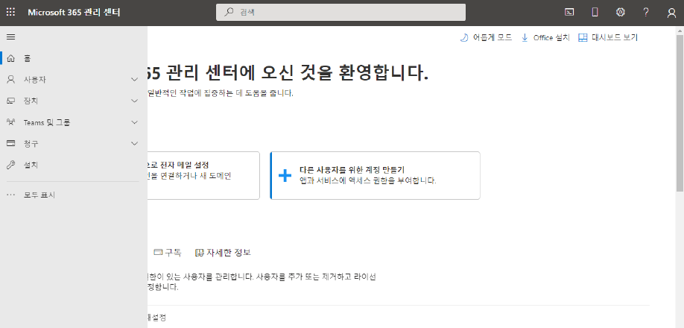Expand the Teams 및 그룹 chevron
Image resolution: width=684 pixels, height=328 pixels.
click(134, 122)
